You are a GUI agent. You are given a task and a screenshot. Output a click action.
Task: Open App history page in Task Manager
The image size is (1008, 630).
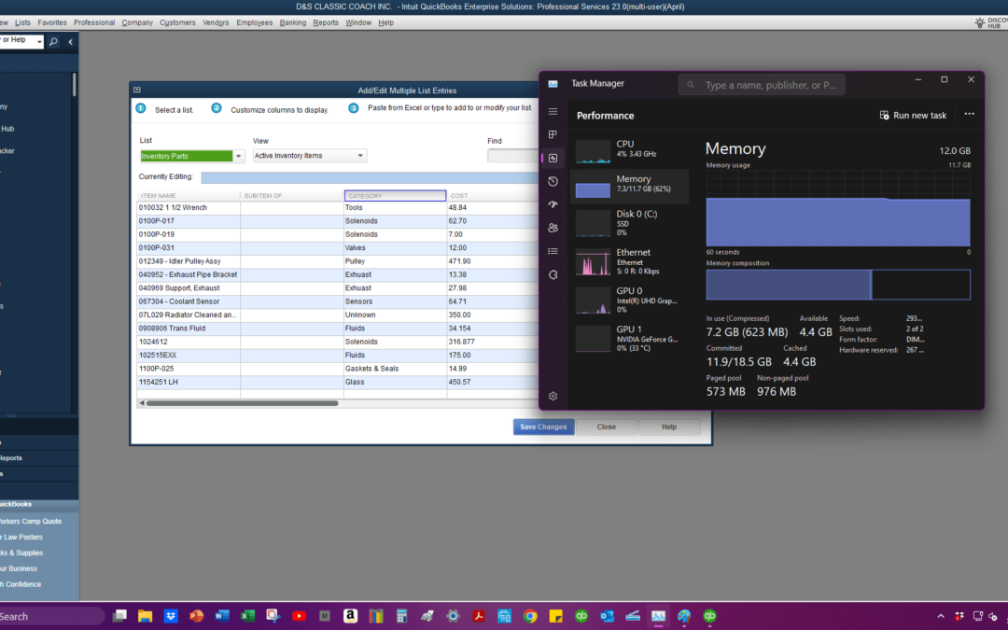point(553,181)
